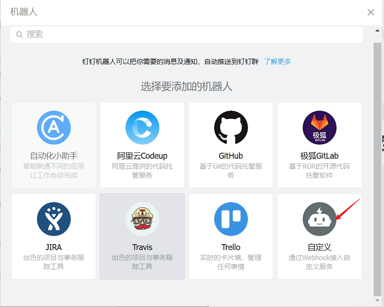The width and height of the screenshot is (384, 307).
Task: Click scrollbar up arrow
Action: [377, 31]
